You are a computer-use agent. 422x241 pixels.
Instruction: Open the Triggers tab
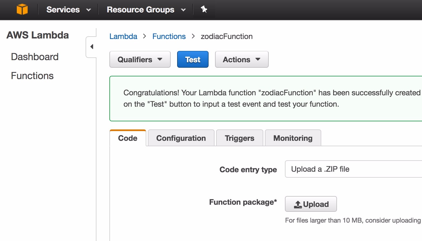(239, 138)
